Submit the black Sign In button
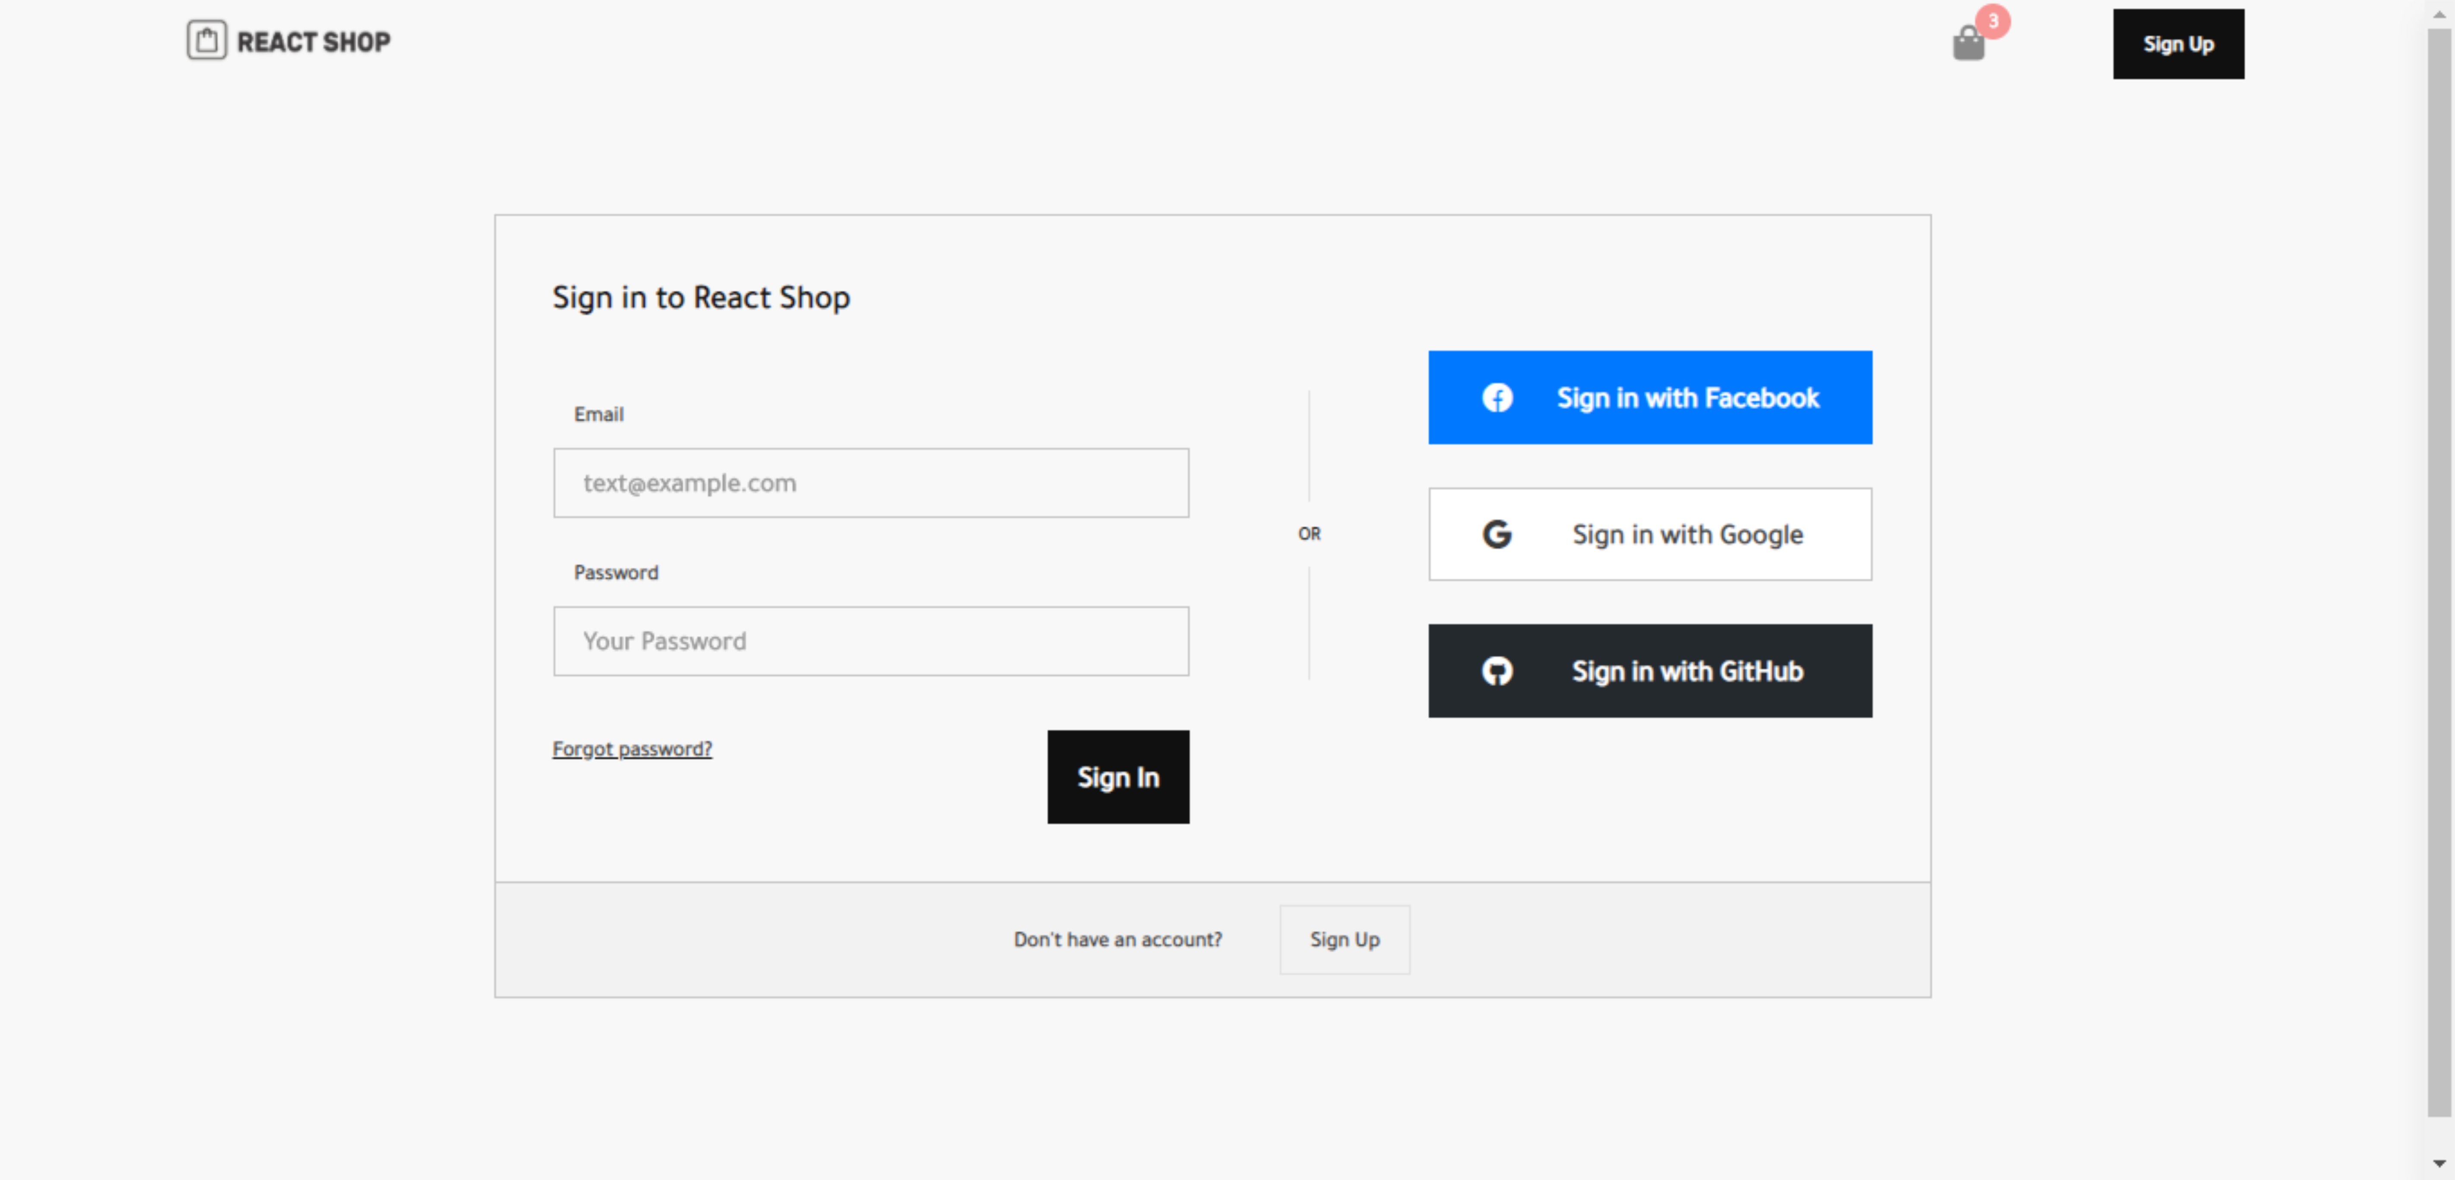2455x1180 pixels. coord(1118,777)
